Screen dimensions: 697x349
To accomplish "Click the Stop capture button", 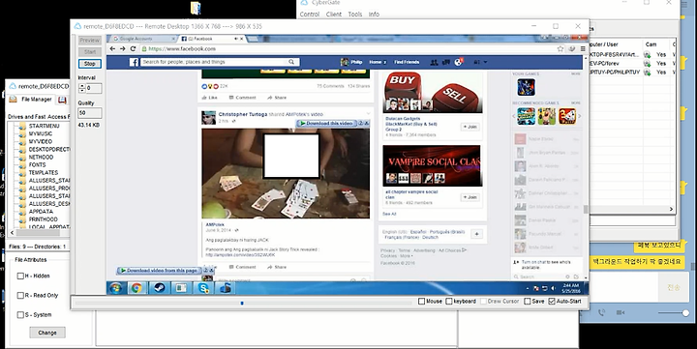I will 90,64.
